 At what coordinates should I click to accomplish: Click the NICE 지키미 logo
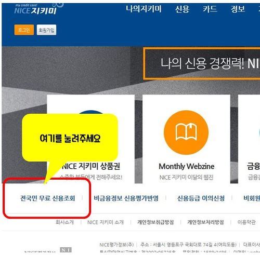click(x=35, y=9)
